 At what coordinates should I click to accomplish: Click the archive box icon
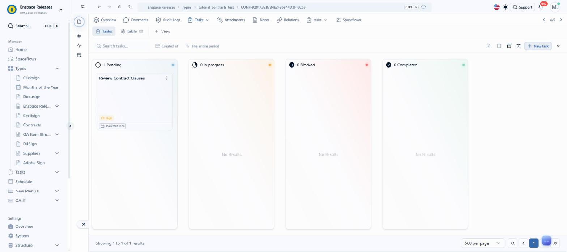point(509,46)
